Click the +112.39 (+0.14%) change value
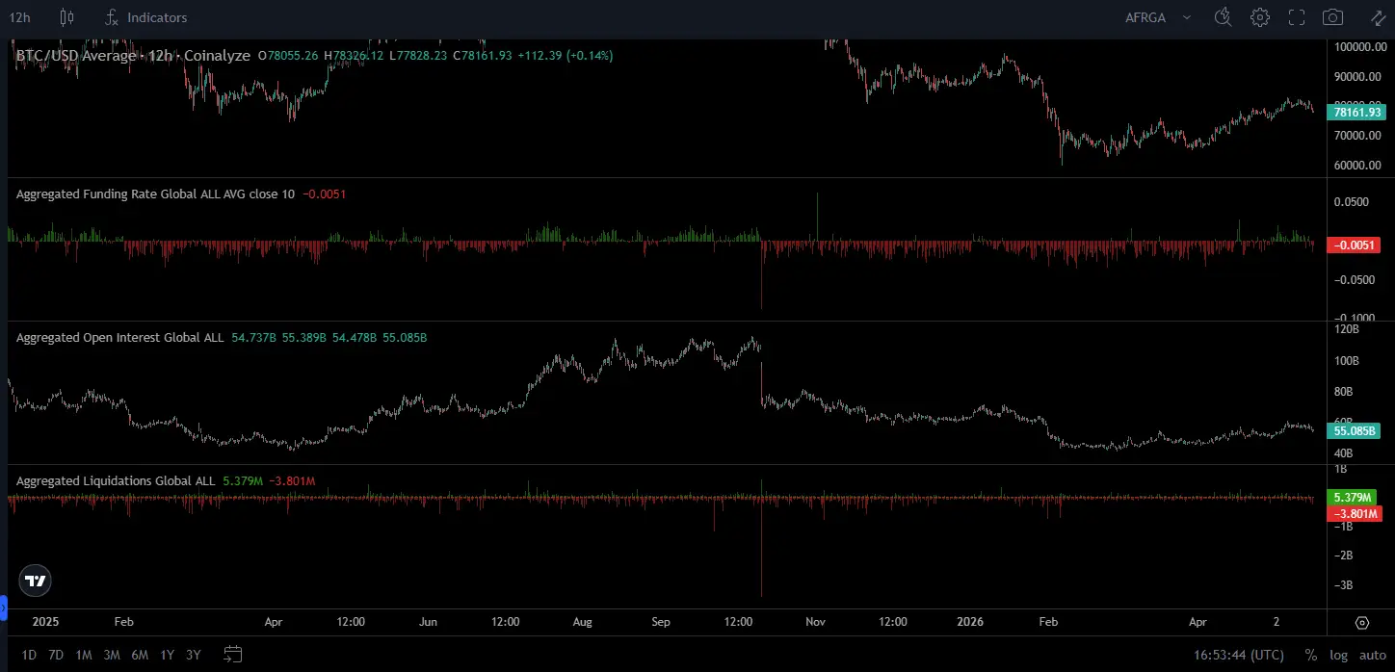 566,56
